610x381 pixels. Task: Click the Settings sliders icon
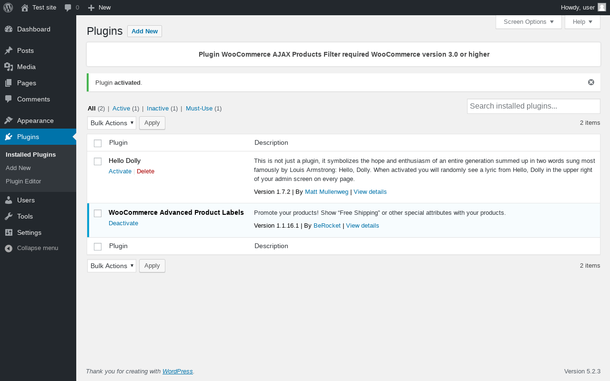(x=9, y=232)
